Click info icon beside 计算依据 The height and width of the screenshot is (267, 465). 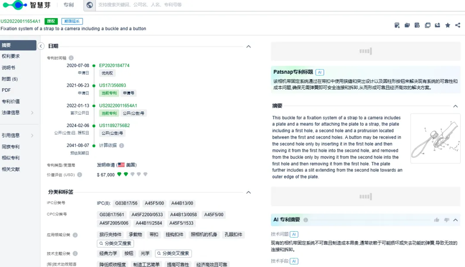[x=121, y=146]
